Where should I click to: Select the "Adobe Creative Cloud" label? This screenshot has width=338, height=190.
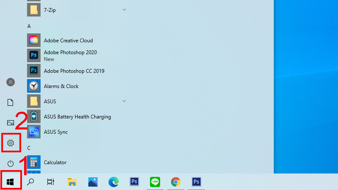point(68,40)
